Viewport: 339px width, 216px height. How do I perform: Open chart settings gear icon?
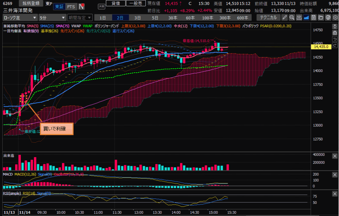pyautogui.click(x=335, y=18)
